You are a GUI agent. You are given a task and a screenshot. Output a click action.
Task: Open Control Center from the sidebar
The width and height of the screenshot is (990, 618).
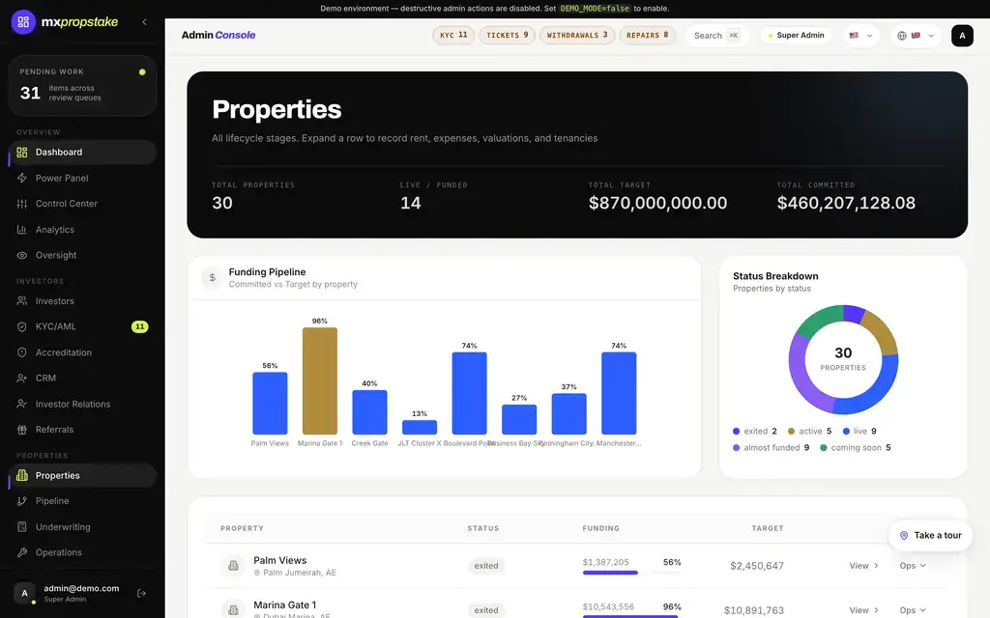pos(82,204)
